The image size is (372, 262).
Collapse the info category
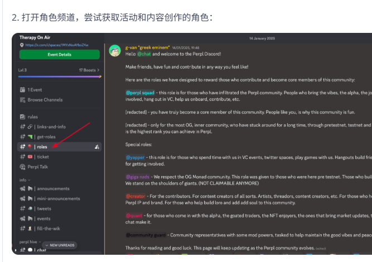pyautogui.click(x=25, y=180)
